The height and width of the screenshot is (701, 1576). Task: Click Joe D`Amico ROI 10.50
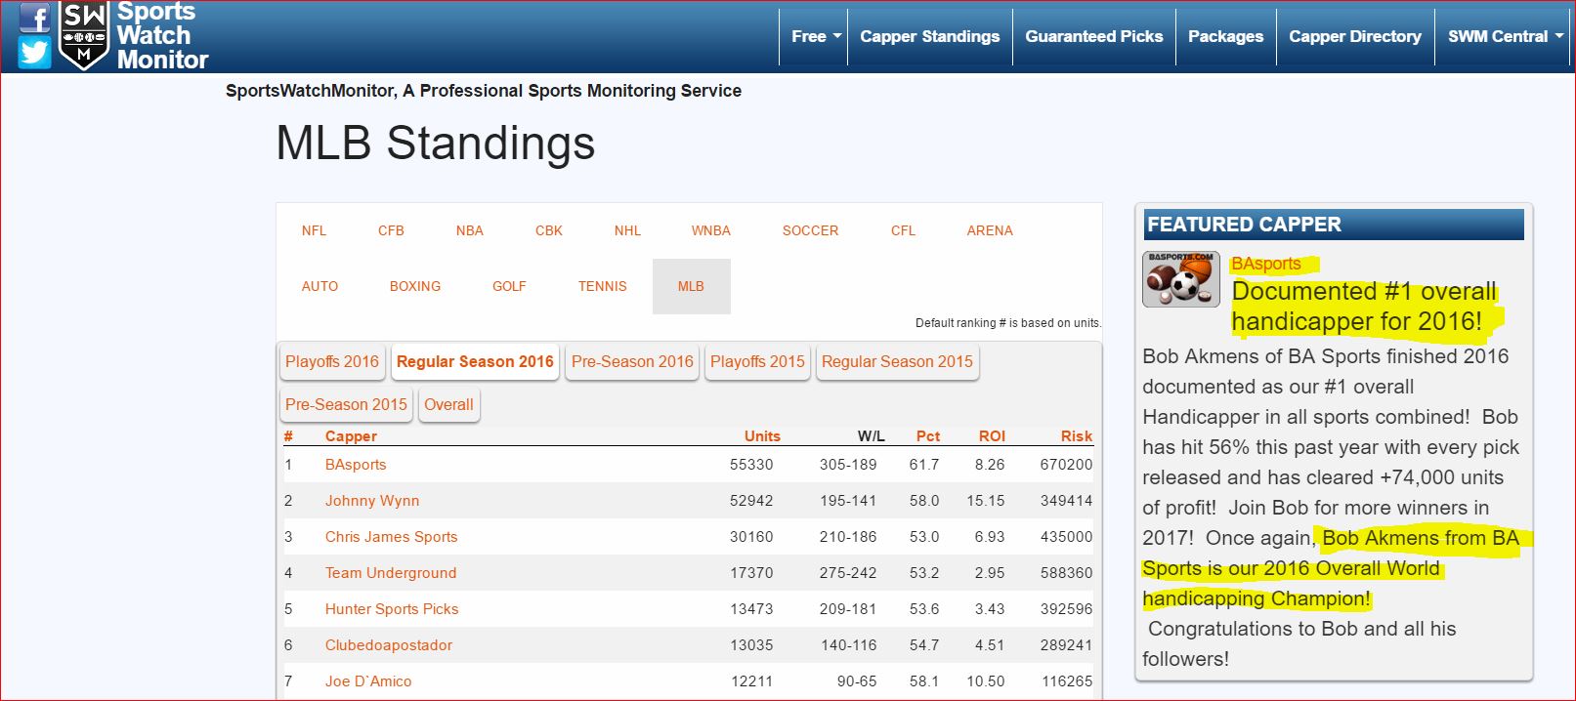[986, 681]
